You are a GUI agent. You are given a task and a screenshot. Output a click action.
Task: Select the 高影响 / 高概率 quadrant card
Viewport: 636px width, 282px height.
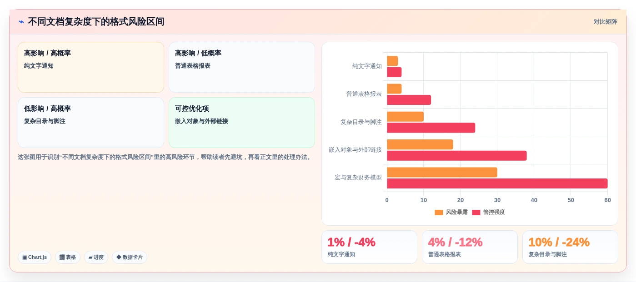91,67
